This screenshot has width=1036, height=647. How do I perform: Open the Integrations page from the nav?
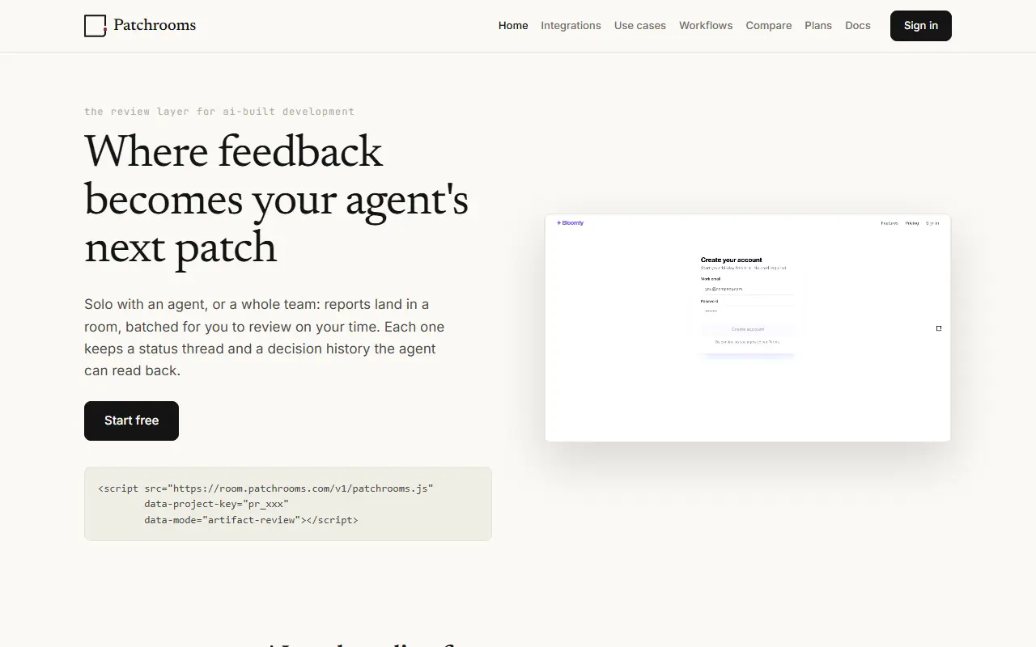pyautogui.click(x=571, y=26)
